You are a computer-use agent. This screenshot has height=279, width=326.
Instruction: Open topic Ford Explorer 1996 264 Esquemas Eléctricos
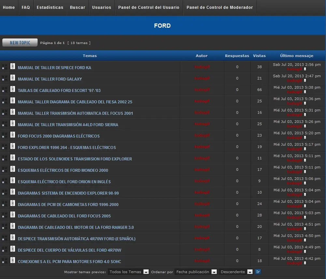(x=67, y=148)
